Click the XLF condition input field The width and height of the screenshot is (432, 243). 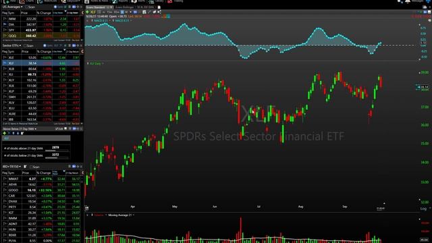[36, 138]
